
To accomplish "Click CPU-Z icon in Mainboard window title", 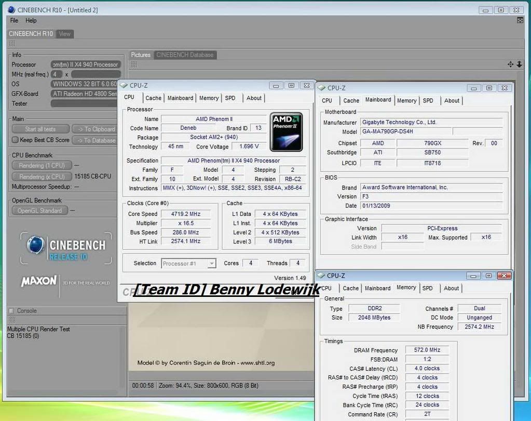I will [321, 88].
